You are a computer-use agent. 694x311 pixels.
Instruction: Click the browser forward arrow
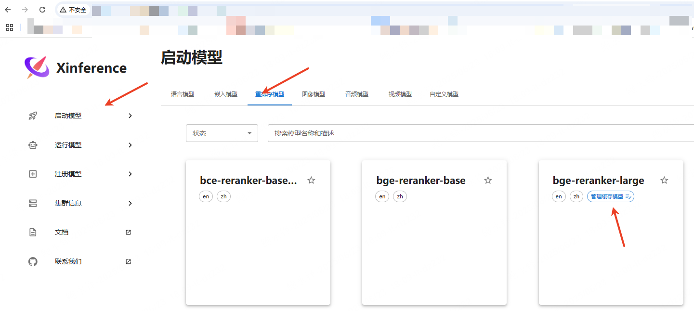click(x=25, y=10)
